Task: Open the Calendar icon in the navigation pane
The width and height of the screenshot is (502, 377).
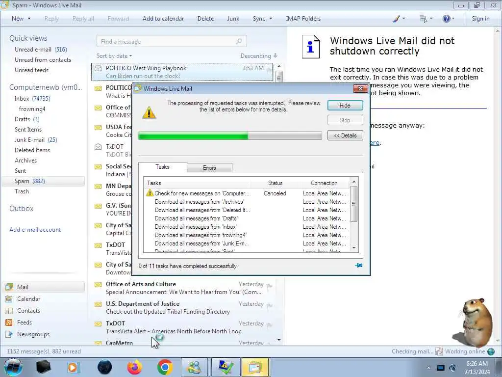Action: [x=9, y=299]
